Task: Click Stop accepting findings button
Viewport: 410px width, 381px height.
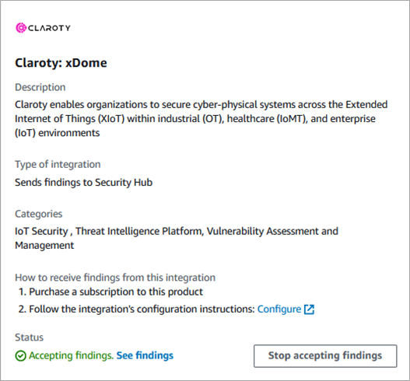Action: pyautogui.click(x=325, y=356)
